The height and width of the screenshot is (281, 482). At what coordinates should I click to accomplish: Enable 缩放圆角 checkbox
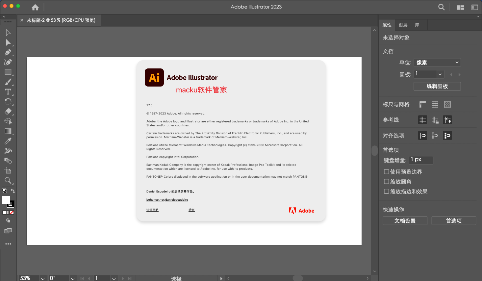387,181
